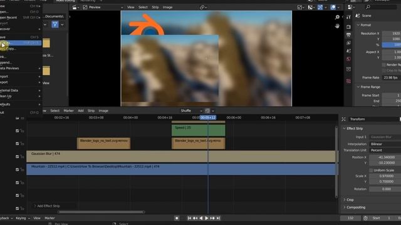Play the animation in reverse
401x225 pixels.
click(200, 218)
